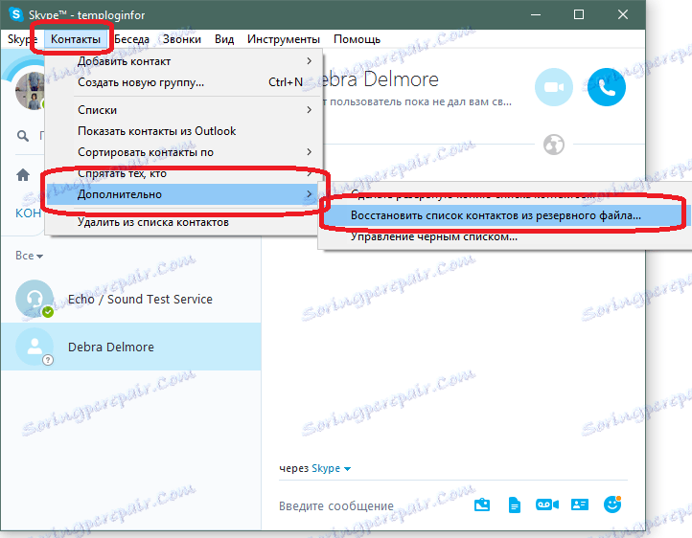Open the Помощь menu
This screenshot has height=538, width=692.
pyautogui.click(x=357, y=39)
